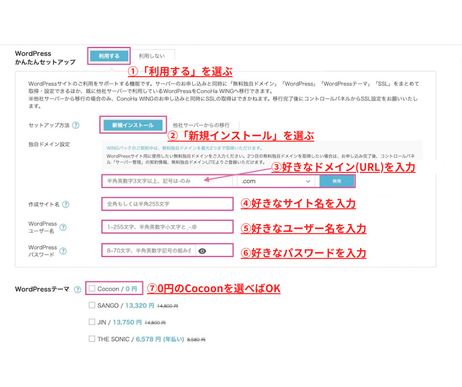Image resolution: width=462 pixels, height=387 pixels.
Task: Choose 新規インストール setup method
Action: (133, 125)
